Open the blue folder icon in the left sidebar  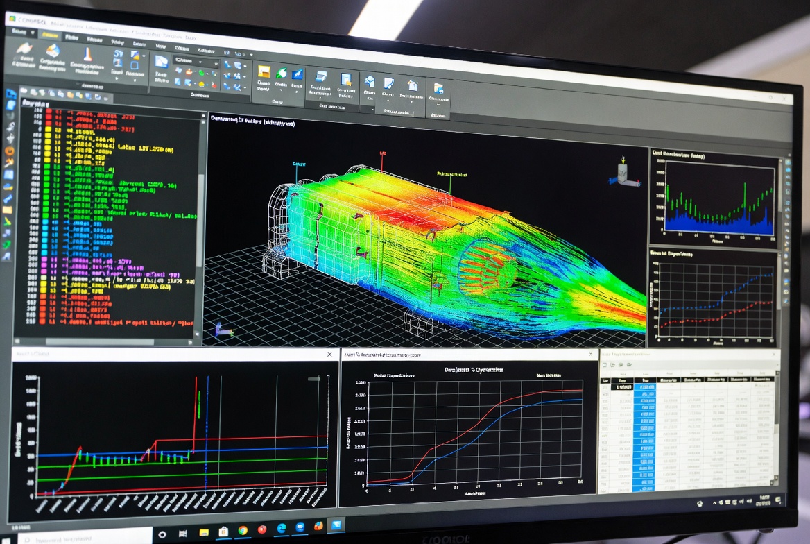coord(10,94)
